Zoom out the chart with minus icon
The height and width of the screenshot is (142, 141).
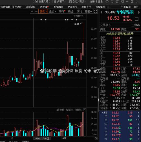click(36, 12)
